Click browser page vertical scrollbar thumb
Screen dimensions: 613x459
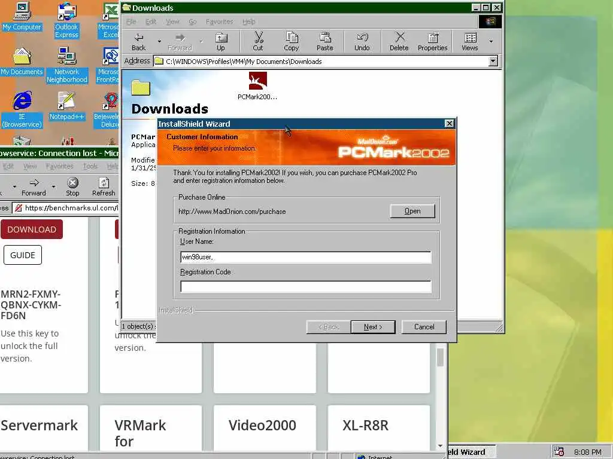point(440,357)
